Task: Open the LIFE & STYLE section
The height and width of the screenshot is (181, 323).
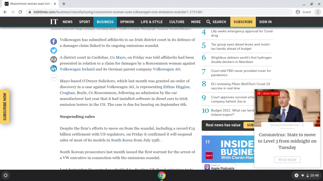Action: (x=151, y=22)
